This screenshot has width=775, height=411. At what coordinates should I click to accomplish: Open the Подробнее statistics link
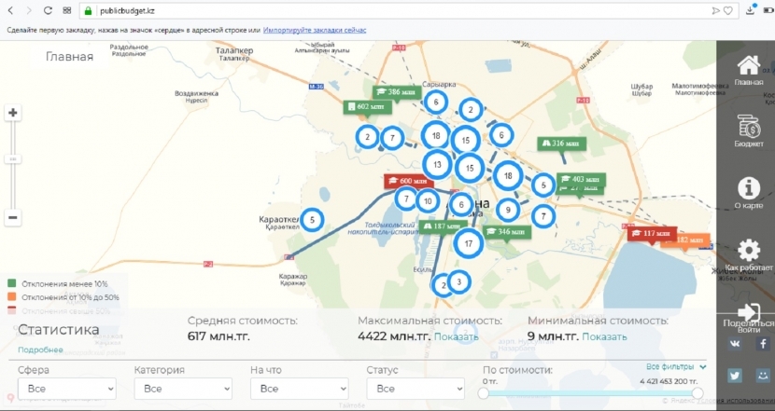[x=40, y=349]
